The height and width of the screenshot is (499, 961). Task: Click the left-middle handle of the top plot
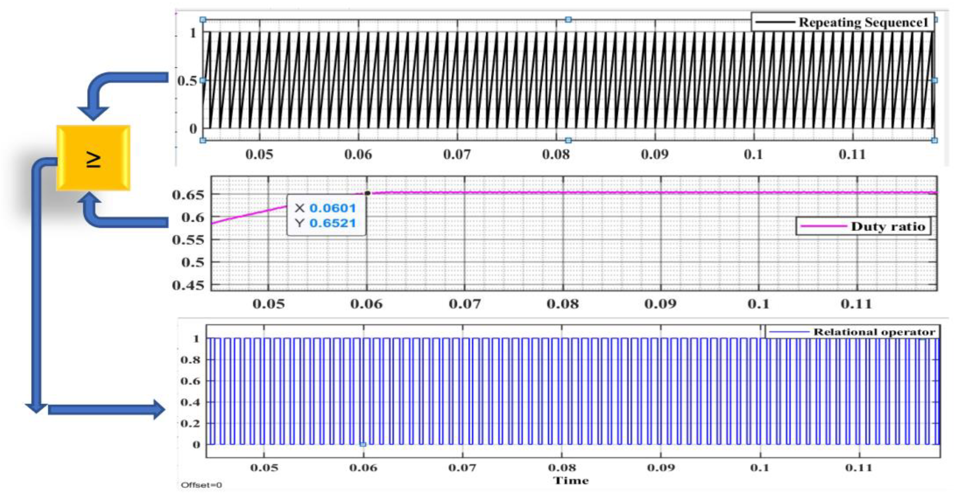click(203, 80)
